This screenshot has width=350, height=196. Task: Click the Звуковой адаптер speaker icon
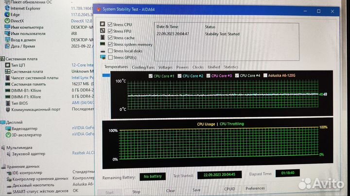click(x=9, y=154)
